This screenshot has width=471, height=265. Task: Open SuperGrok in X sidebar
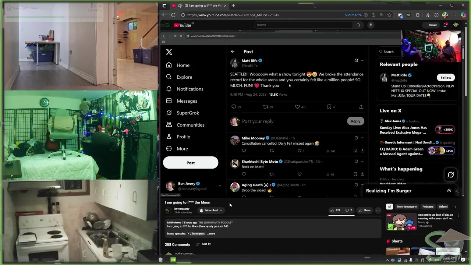(x=183, y=113)
